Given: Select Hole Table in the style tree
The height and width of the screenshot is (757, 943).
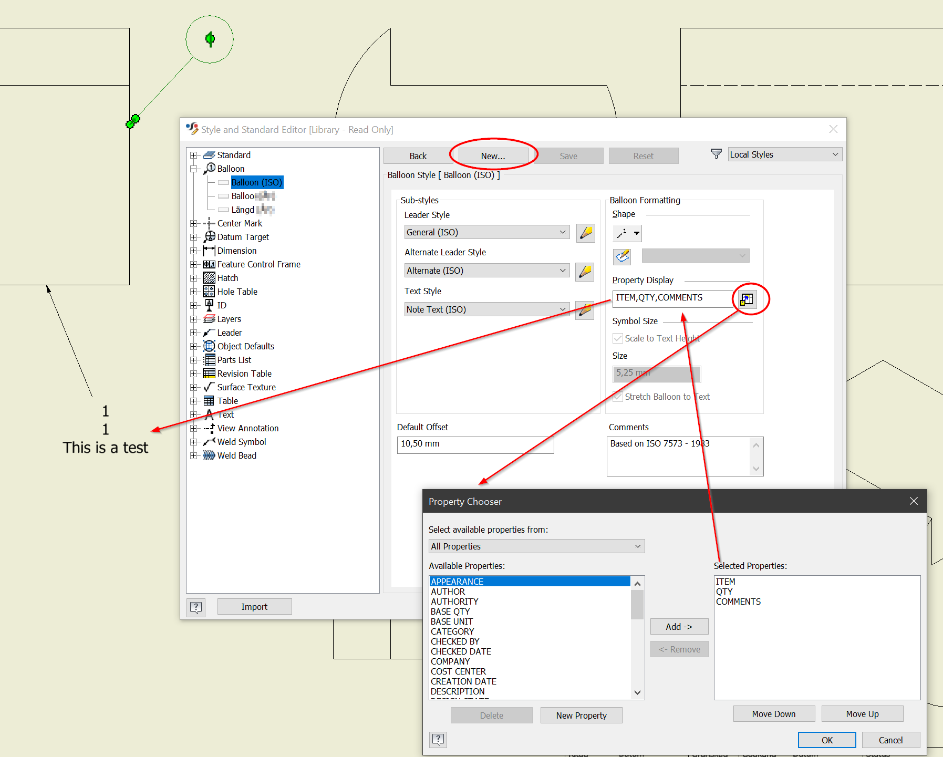Looking at the screenshot, I should click(237, 291).
